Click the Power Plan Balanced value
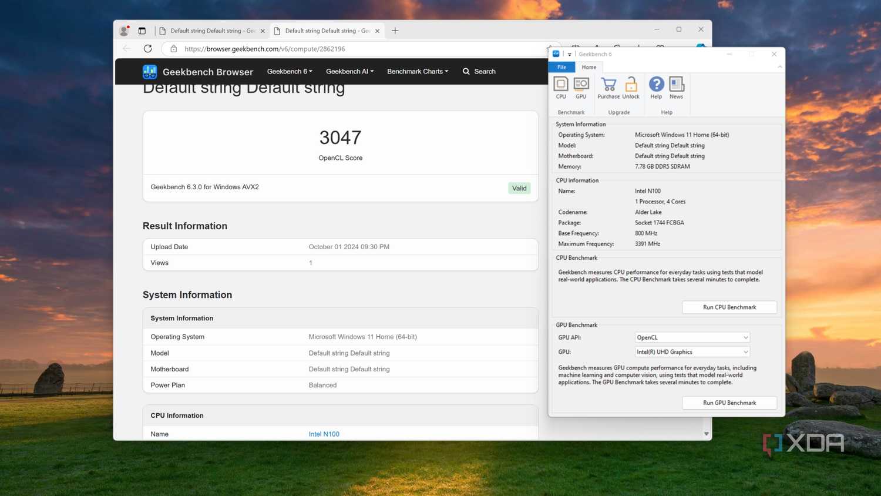The height and width of the screenshot is (496, 881). click(322, 386)
